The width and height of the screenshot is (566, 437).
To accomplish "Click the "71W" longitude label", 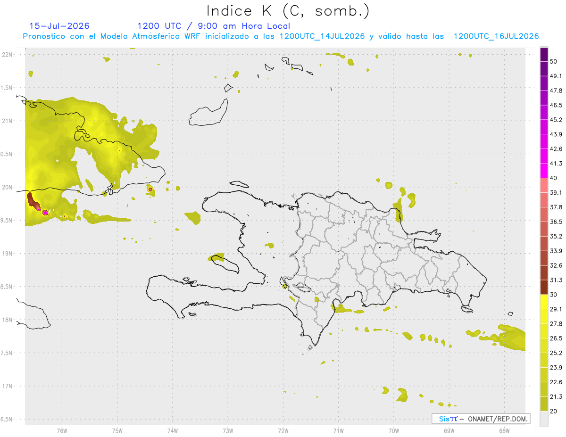I will pyautogui.click(x=338, y=431).
